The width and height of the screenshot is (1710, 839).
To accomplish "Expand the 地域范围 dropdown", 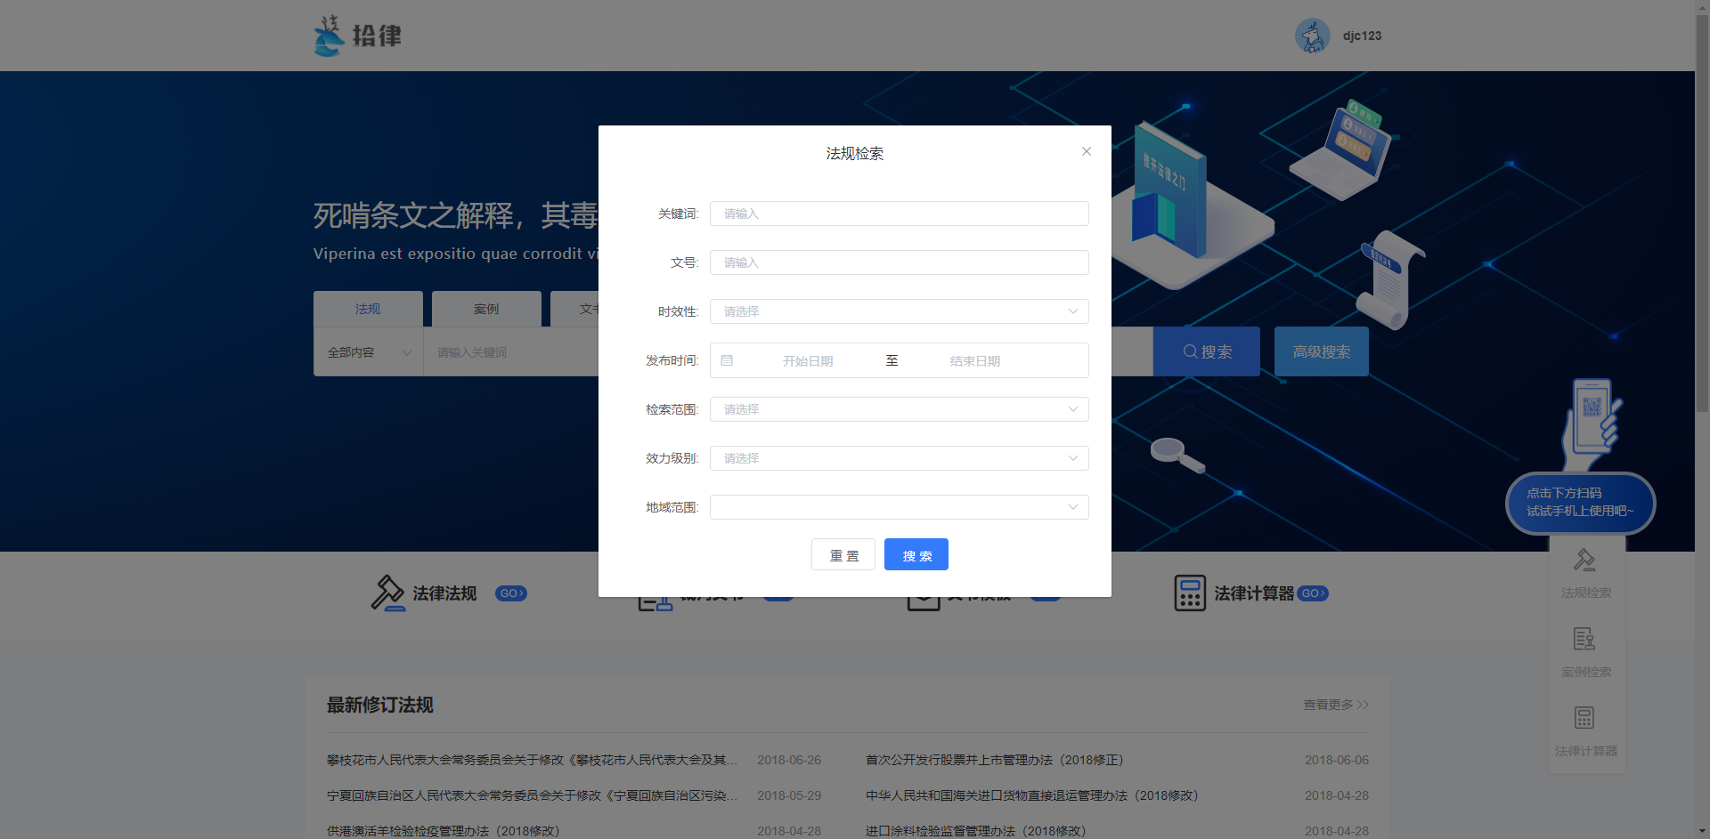I will (899, 507).
